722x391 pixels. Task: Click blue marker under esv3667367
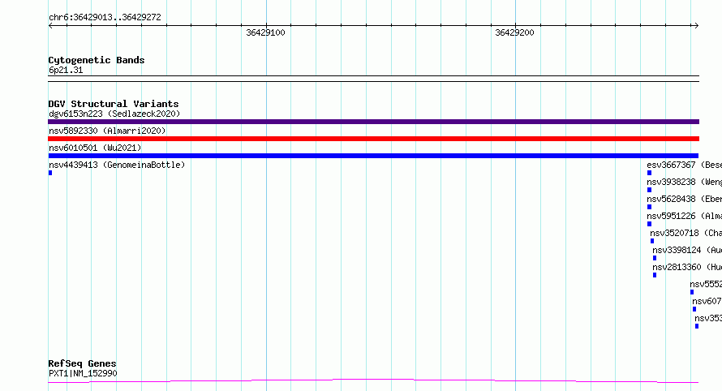pos(649,173)
